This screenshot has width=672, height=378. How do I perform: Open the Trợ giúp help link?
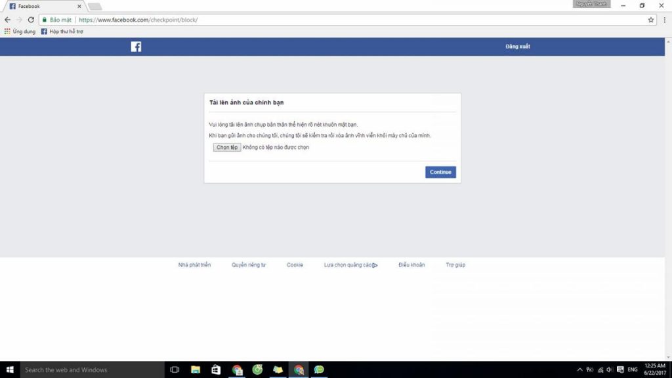455,265
